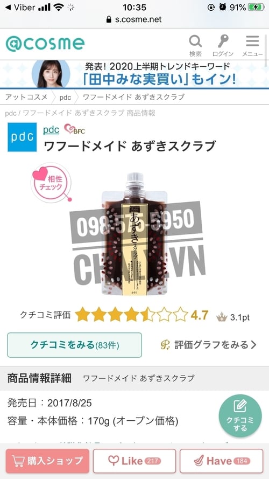The width and height of the screenshot is (269, 479).
Task: Open the 2020 trend keyword banner
Action: [134, 74]
